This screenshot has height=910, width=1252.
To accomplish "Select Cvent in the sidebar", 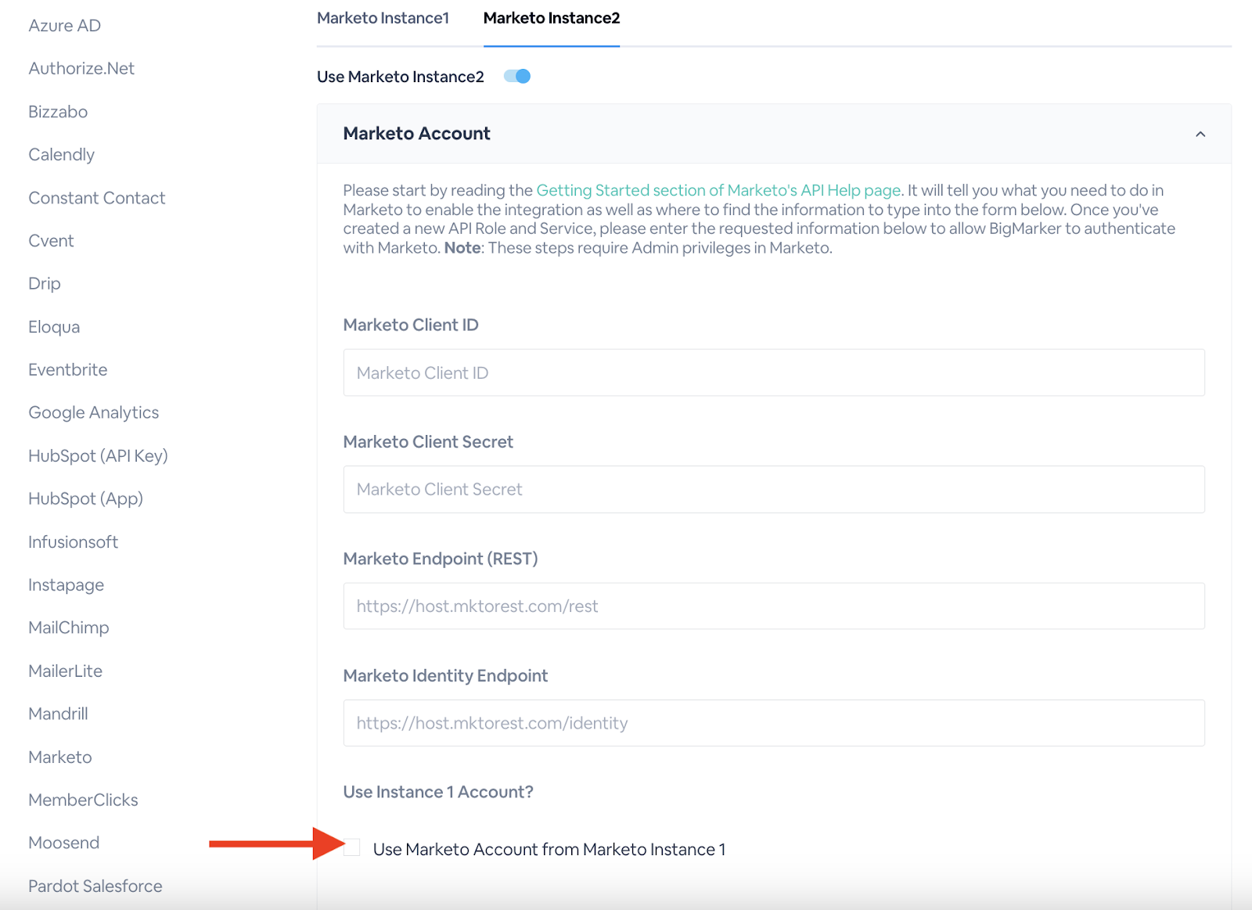I will 52,241.
